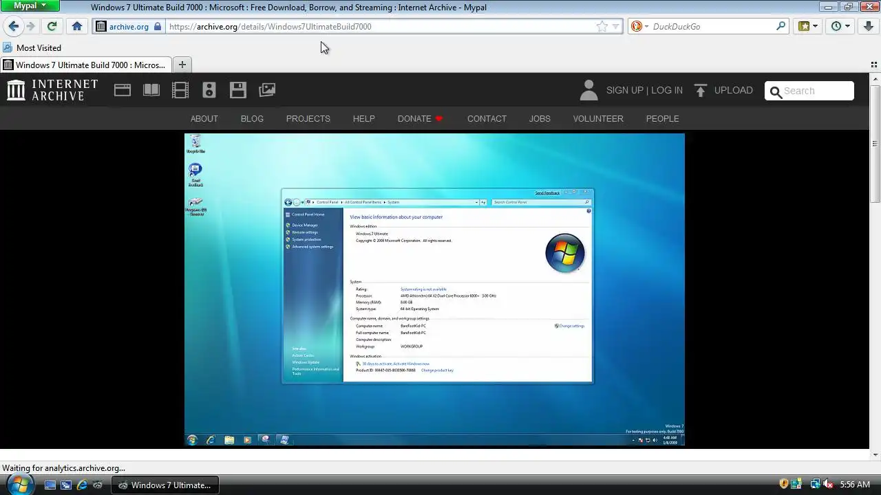The width and height of the screenshot is (881, 495).
Task: Click the 5:56 AM taskbar clock
Action: click(855, 485)
